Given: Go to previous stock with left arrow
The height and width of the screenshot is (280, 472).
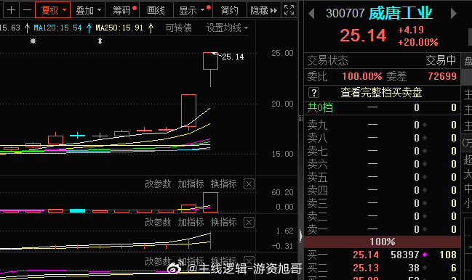Looking at the screenshot, I should tap(311, 14).
